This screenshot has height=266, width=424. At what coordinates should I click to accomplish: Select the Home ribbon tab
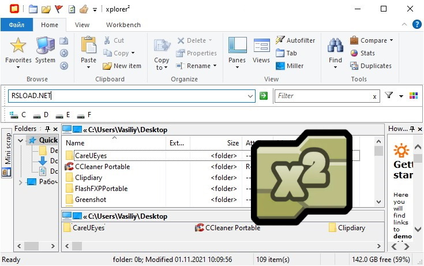[50, 25]
